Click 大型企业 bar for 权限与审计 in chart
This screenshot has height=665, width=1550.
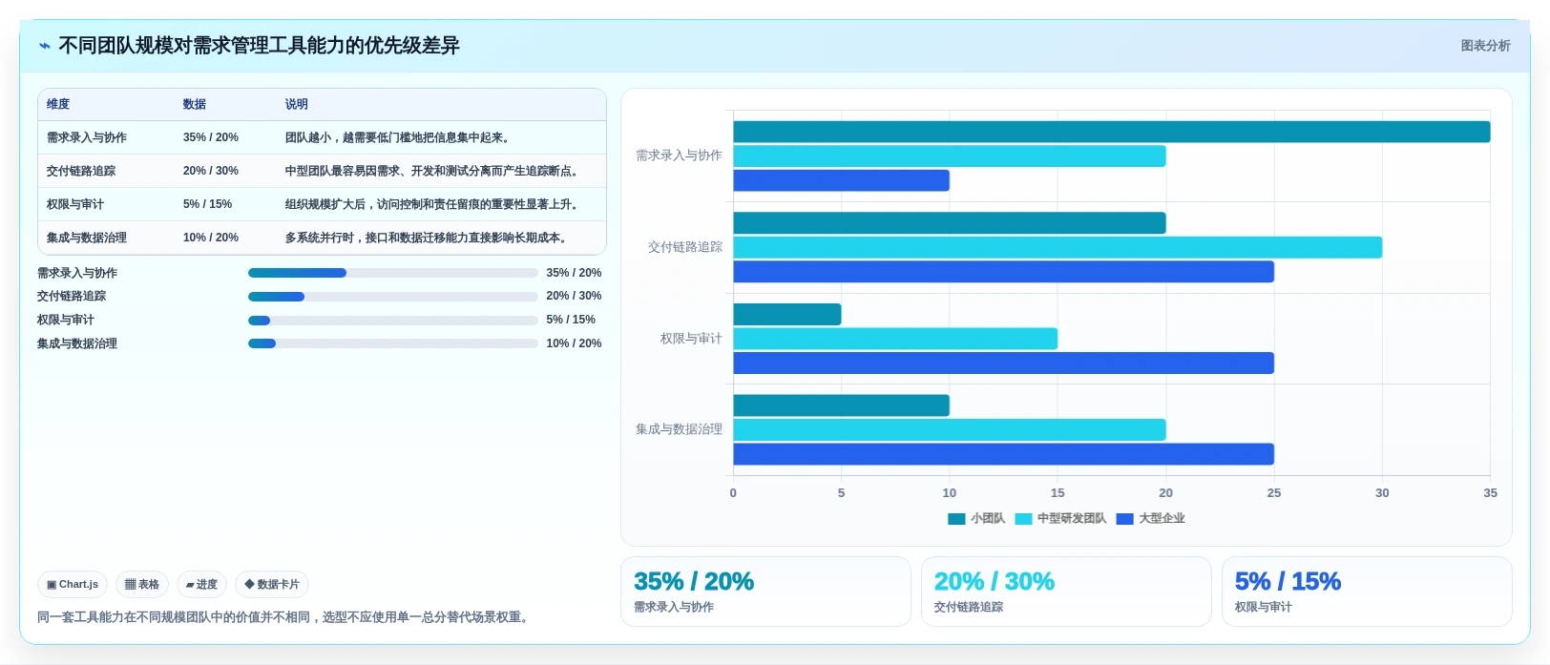(1003, 364)
